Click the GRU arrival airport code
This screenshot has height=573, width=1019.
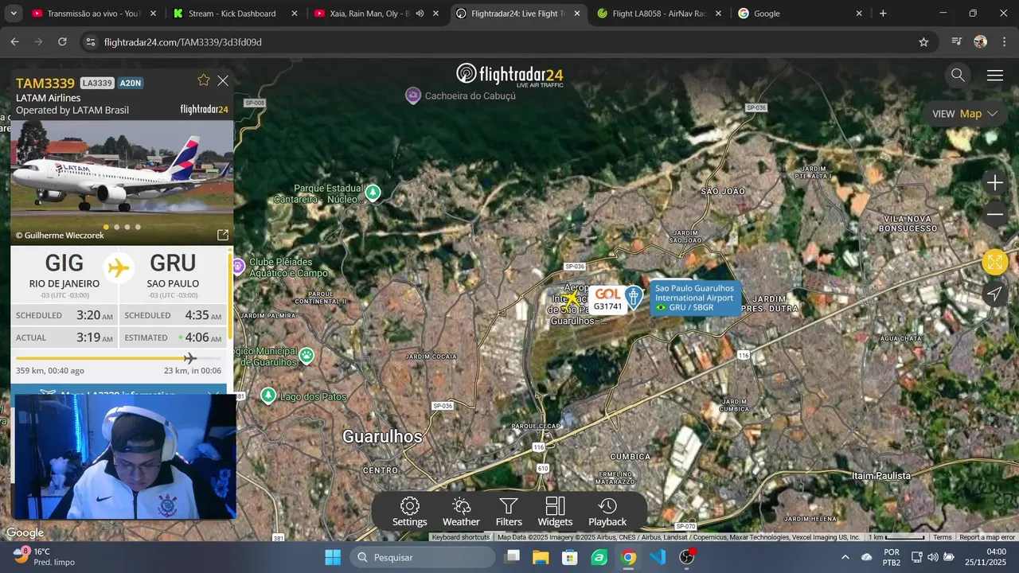173,263
